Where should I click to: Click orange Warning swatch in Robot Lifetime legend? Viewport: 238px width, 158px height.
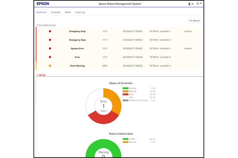click(126, 142)
